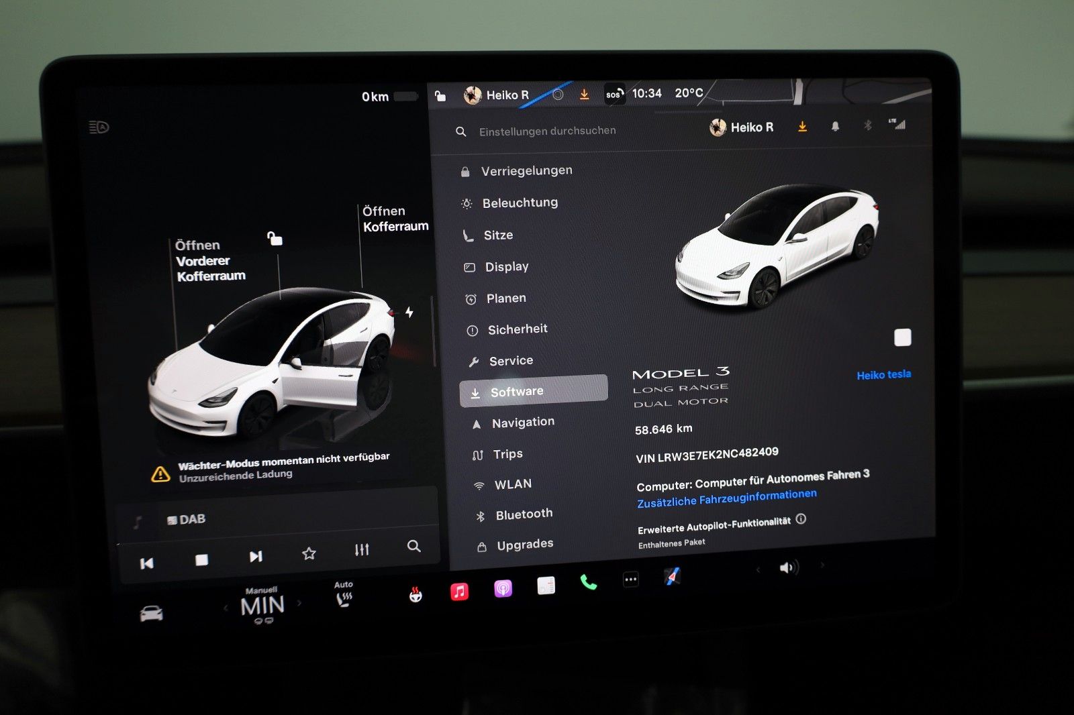
Task: Open the Upgrades menu entry
Action: click(516, 545)
